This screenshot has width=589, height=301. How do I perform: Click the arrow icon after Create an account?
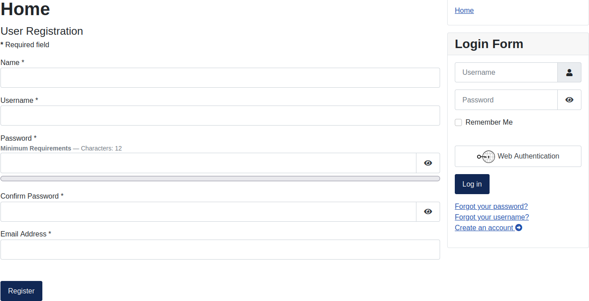[x=519, y=228]
